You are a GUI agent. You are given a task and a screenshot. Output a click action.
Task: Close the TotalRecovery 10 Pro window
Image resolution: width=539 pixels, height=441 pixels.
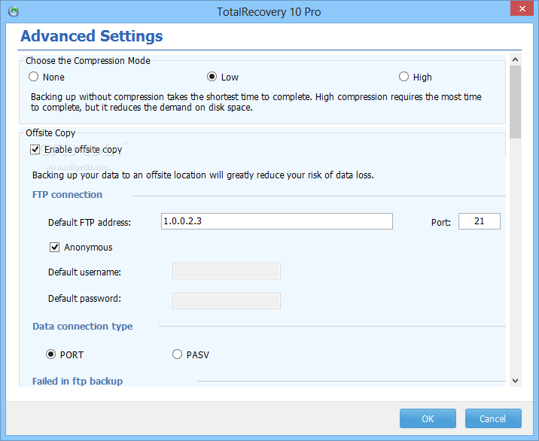click(522, 9)
